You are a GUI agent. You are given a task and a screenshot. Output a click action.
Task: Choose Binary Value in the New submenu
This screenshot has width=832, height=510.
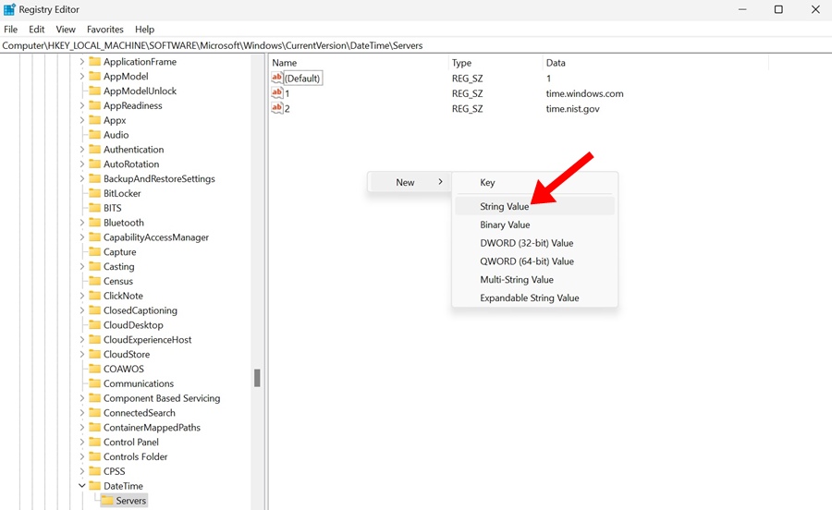click(x=535, y=225)
